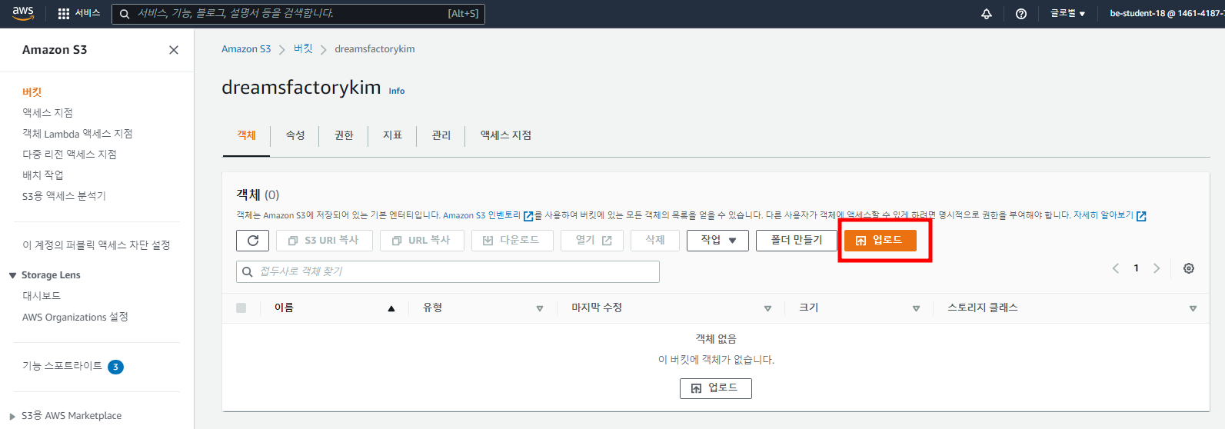The image size is (1225, 429).
Task: Collapse the Storage Lens section
Action: pyautogui.click(x=12, y=275)
